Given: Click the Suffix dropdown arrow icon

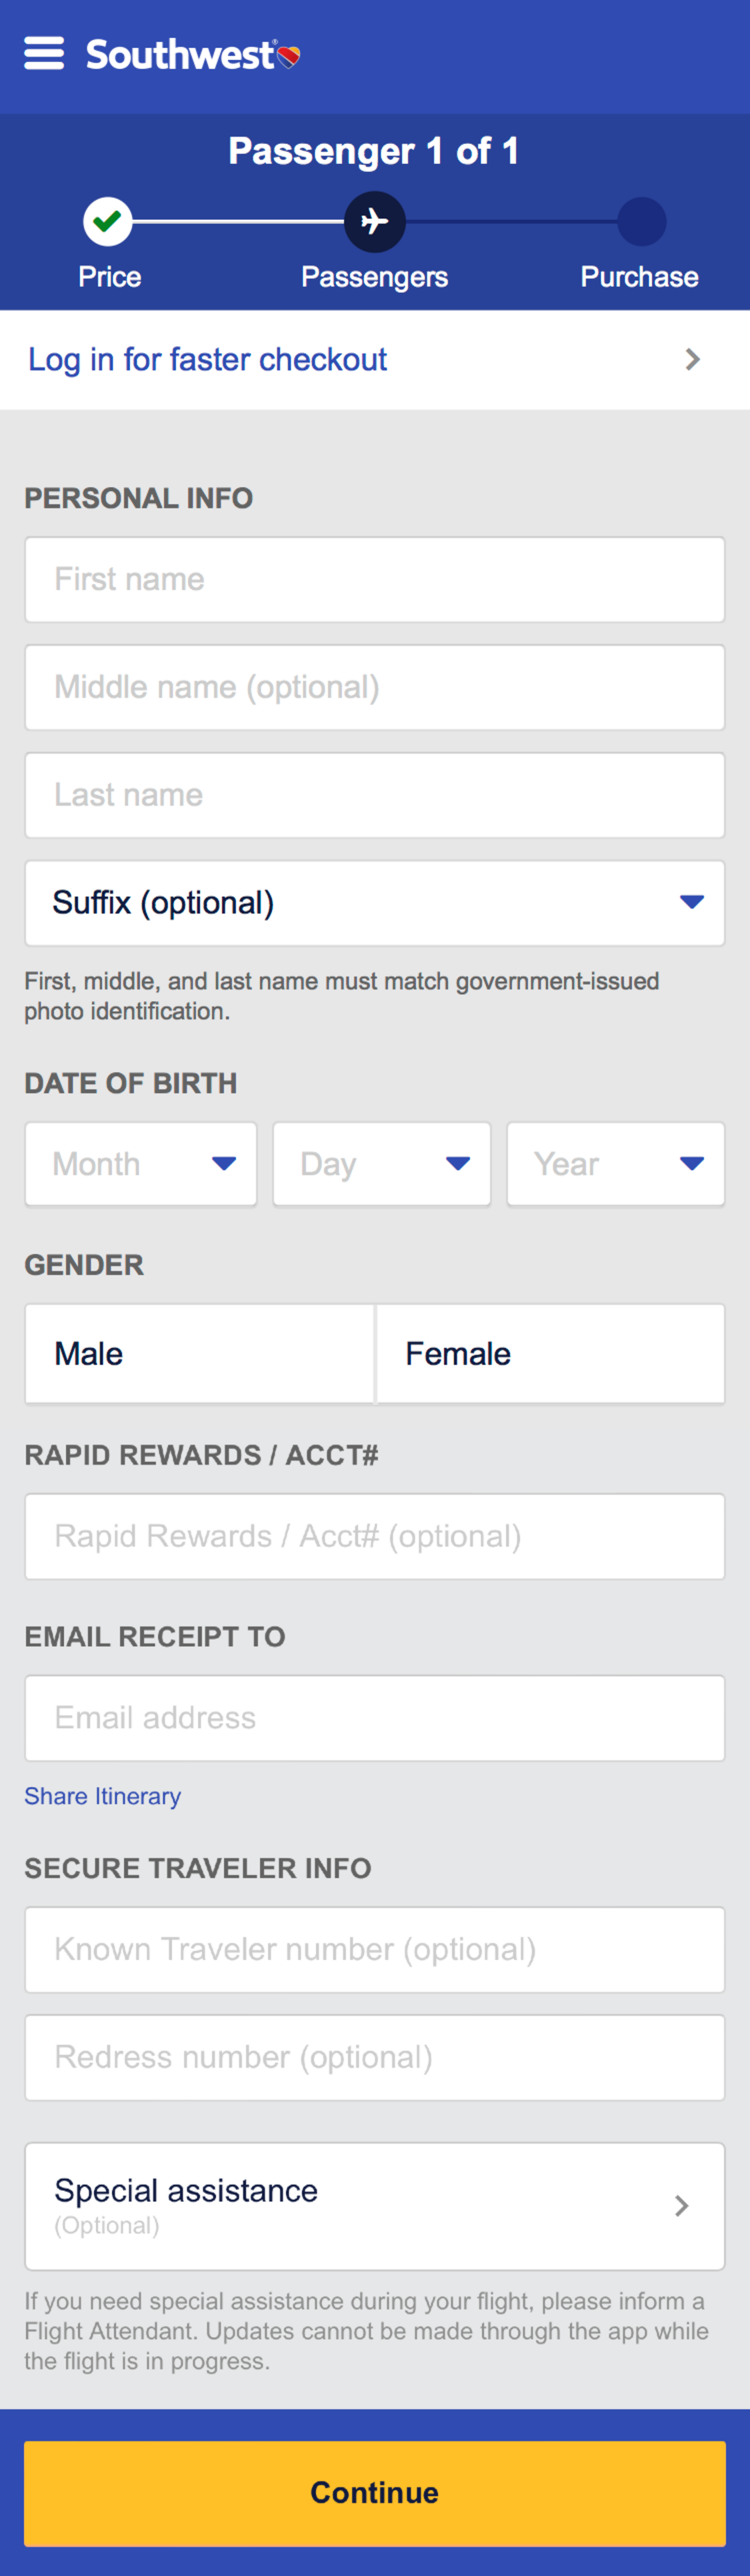Looking at the screenshot, I should click(x=691, y=901).
